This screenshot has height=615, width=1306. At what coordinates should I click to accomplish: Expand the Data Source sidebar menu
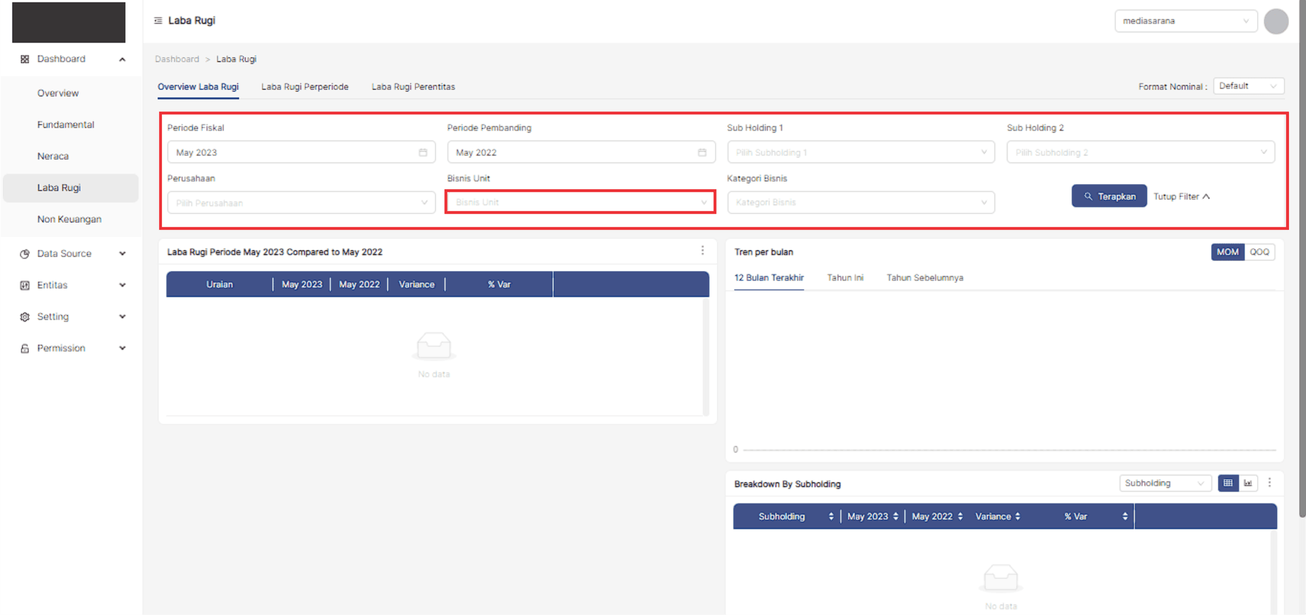(x=72, y=254)
